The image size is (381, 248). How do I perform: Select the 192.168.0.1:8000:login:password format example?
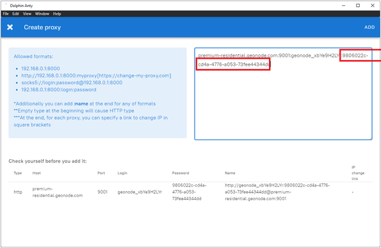point(59,89)
